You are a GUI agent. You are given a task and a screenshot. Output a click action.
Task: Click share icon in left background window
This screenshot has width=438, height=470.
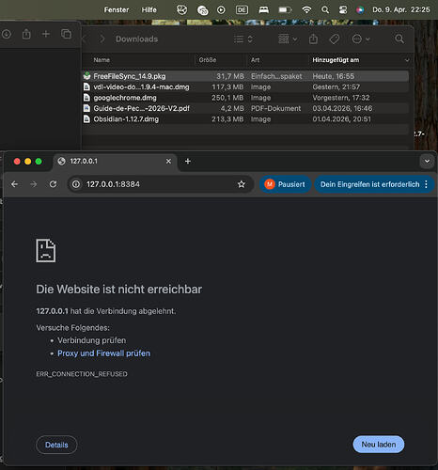click(26, 34)
